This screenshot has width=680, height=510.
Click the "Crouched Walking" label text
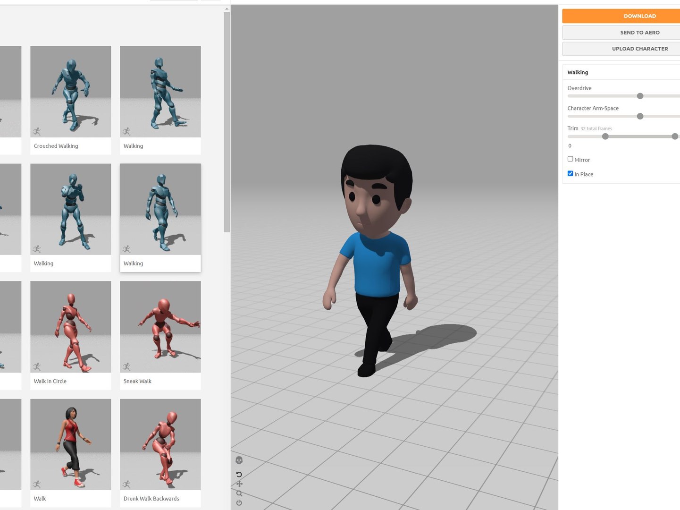point(56,146)
